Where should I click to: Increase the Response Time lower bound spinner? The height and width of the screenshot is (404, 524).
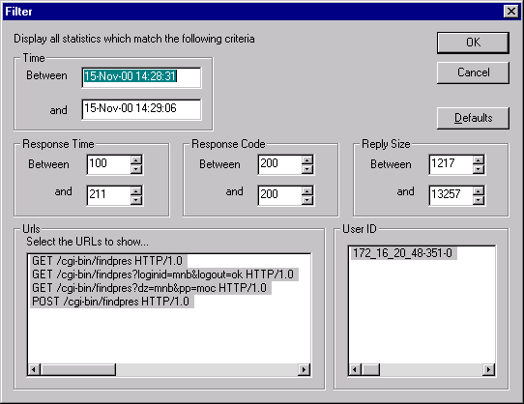[x=136, y=159]
